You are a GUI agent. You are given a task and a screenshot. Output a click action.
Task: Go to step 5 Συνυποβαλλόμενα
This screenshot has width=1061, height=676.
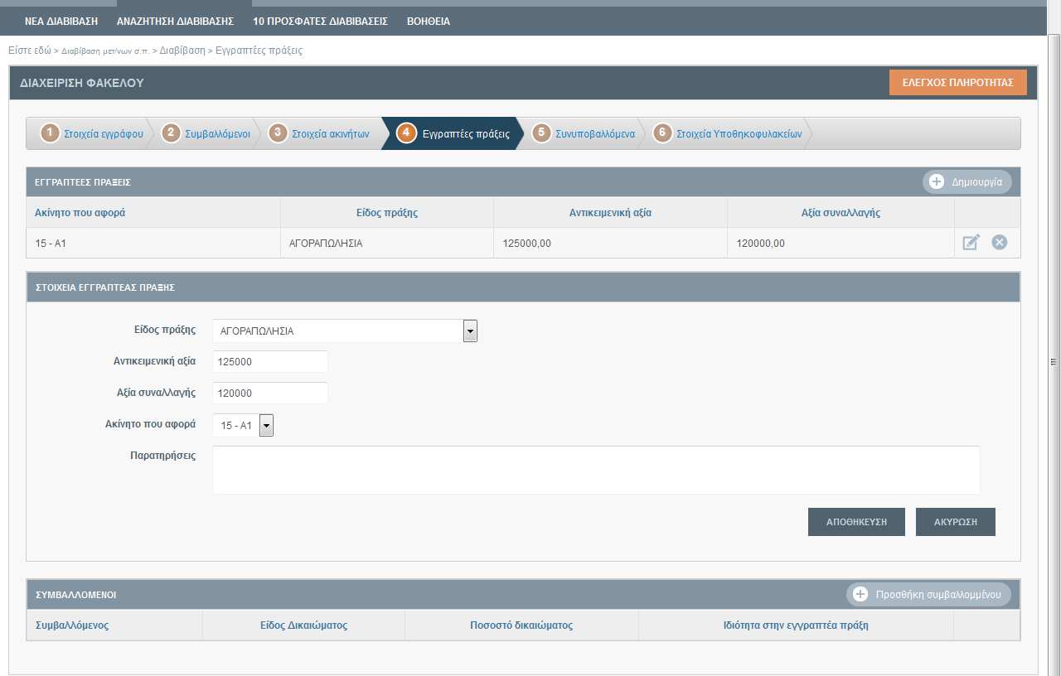(584, 133)
